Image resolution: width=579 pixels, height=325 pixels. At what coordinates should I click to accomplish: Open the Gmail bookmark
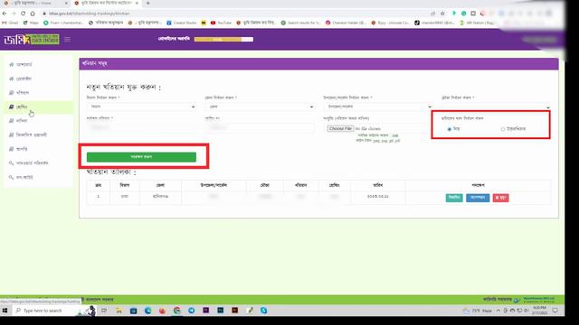point(10,23)
